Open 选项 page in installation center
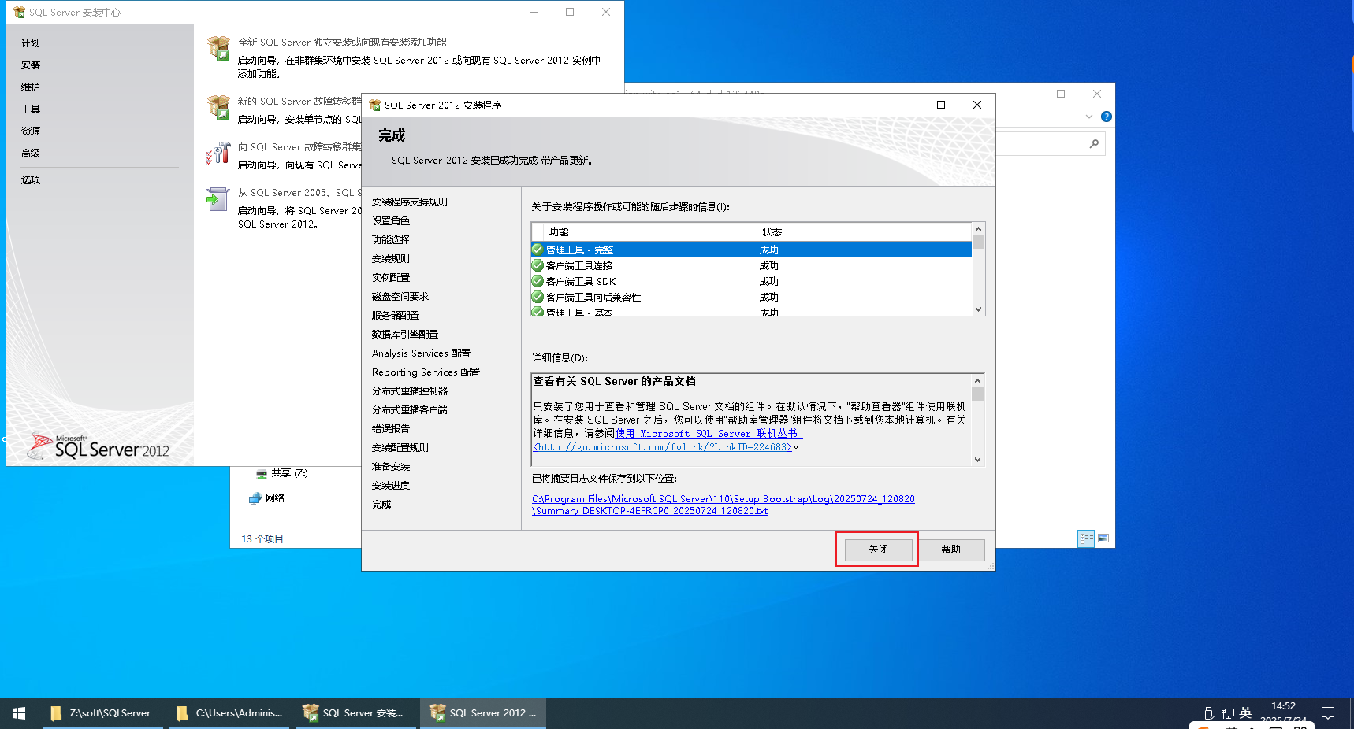Screen dimensions: 1354x729 [x=31, y=180]
